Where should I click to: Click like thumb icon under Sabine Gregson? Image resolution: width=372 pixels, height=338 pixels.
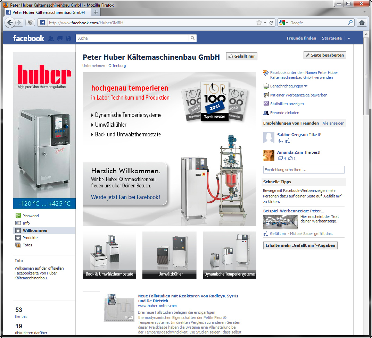(x=288, y=141)
